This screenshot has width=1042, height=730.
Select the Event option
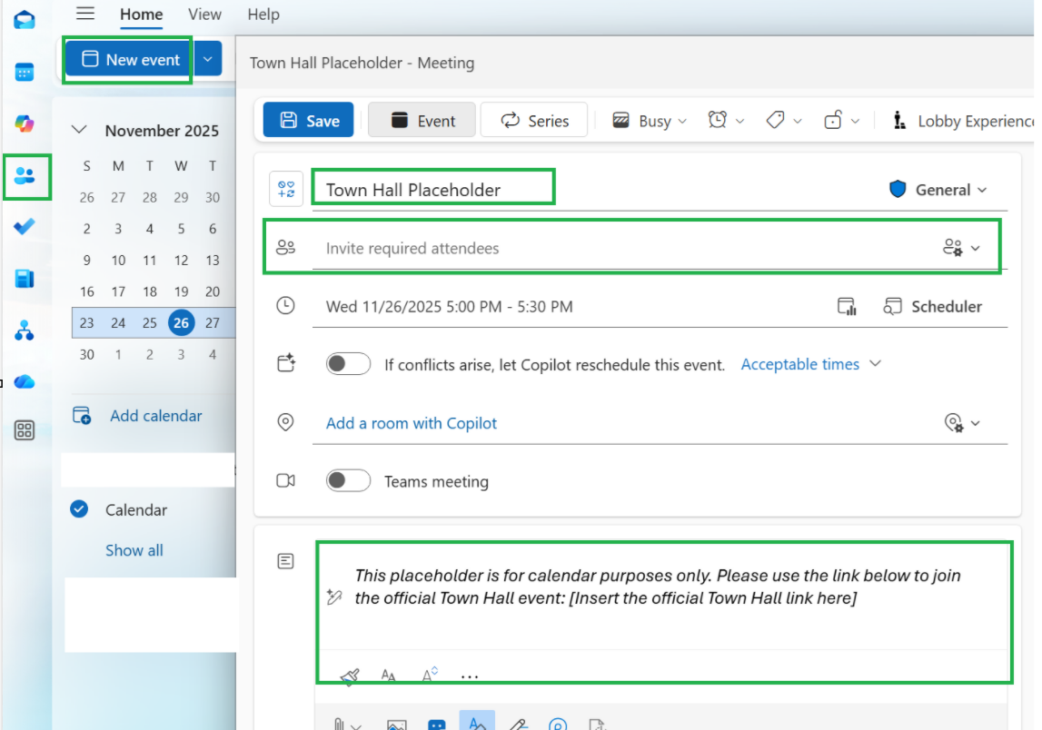(422, 120)
